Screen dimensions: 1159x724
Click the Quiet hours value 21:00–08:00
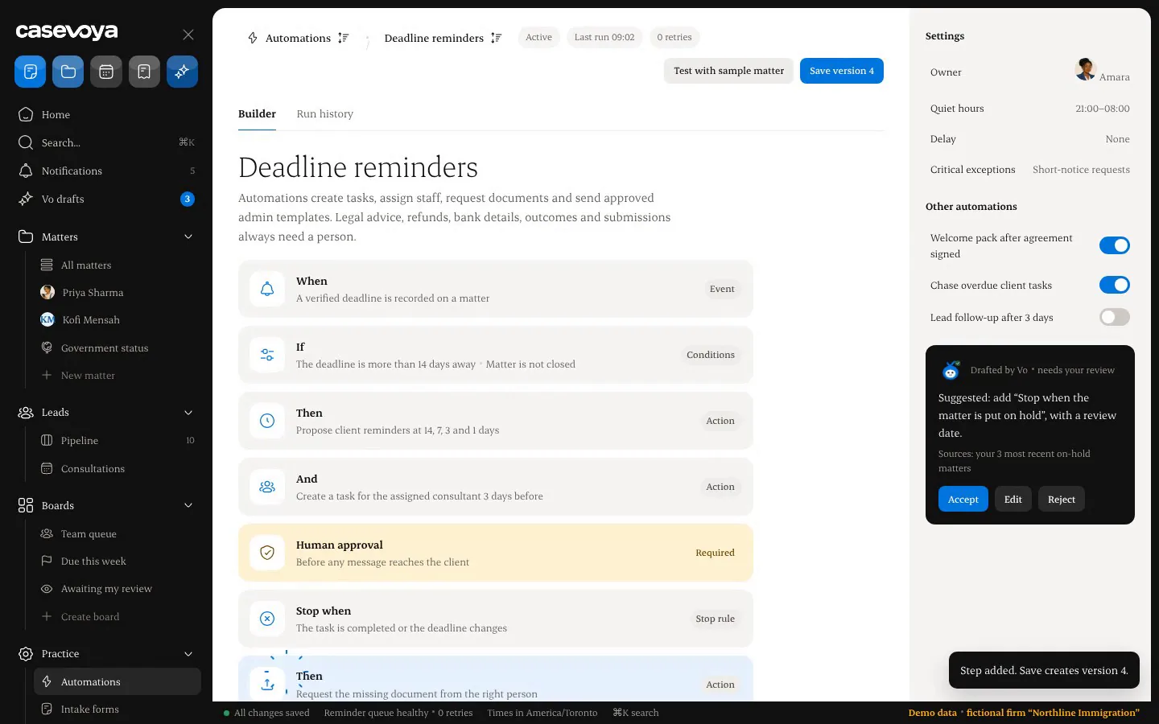coord(1103,109)
